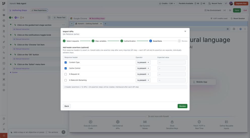Go Back in Import APIs dialog
250x138 pixels.
tap(67, 106)
